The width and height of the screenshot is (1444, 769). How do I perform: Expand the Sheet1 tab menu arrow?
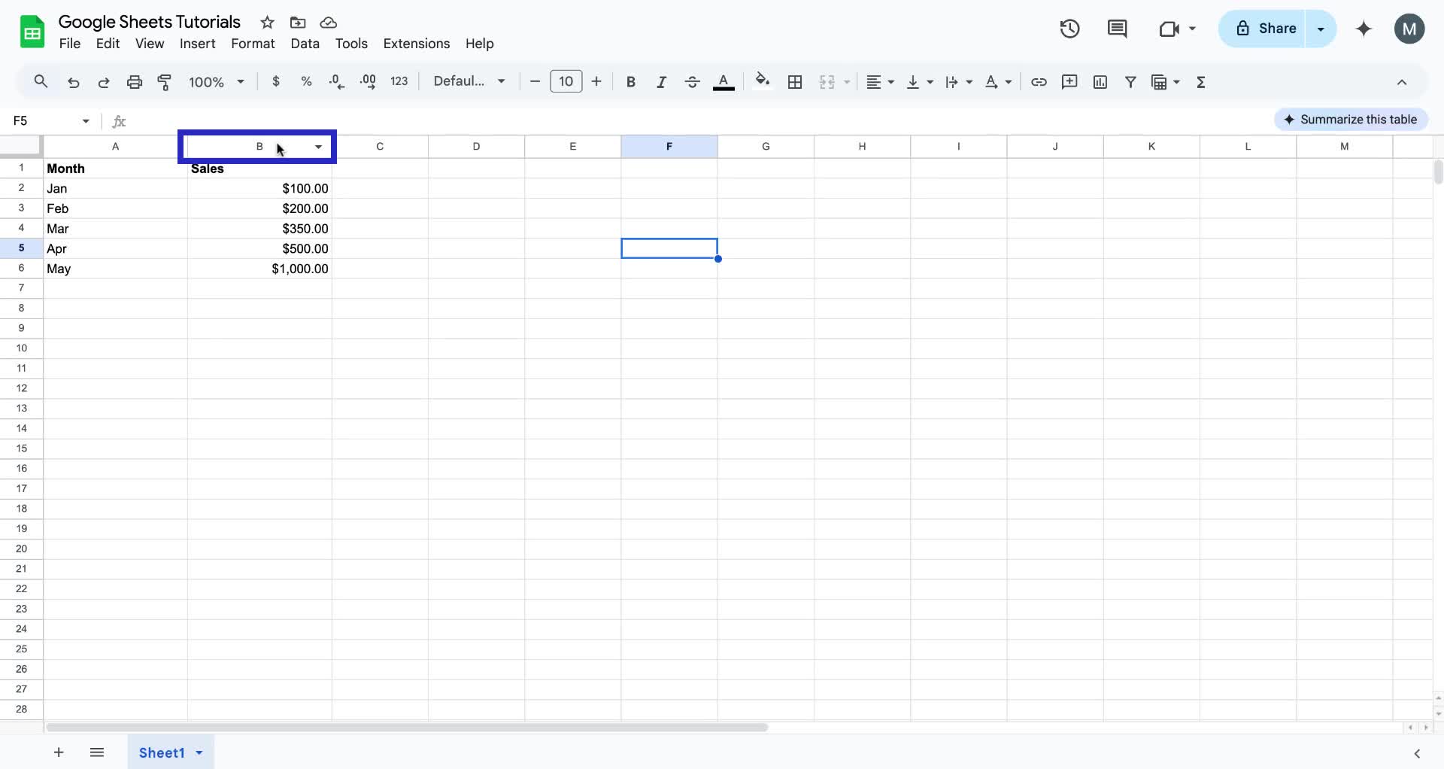click(198, 752)
